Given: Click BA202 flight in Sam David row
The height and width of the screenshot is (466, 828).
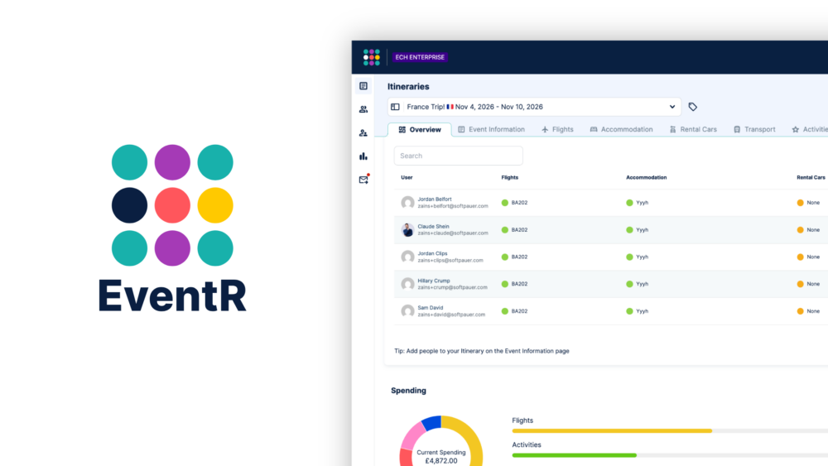Looking at the screenshot, I should click(x=514, y=311).
